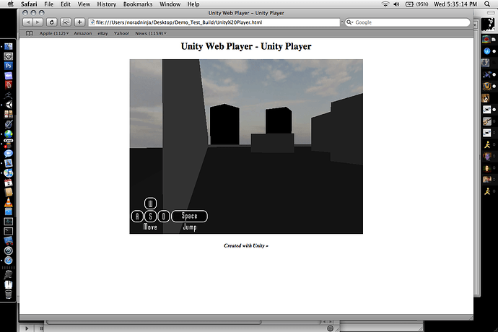Open the Mail stamp Dock icon
The width and height of the screenshot is (498, 332).
8,163
